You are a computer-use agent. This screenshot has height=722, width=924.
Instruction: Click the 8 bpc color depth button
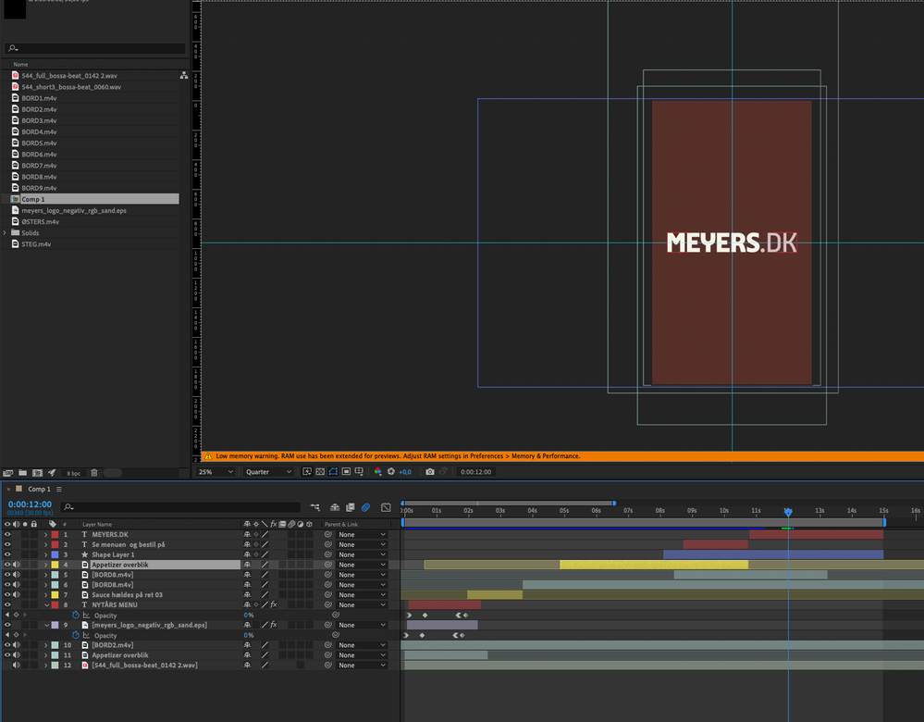74,473
